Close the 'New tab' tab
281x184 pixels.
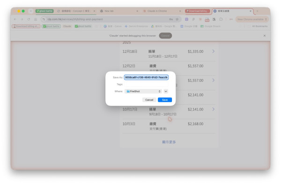click(x=137, y=11)
